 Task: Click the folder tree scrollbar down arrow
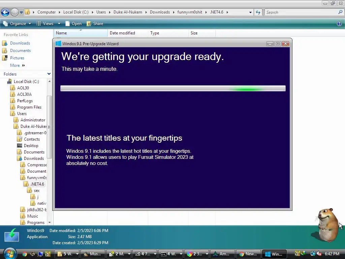[50, 223]
